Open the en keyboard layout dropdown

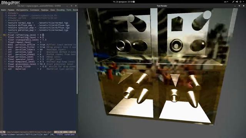pyautogui.click(x=226, y=2)
